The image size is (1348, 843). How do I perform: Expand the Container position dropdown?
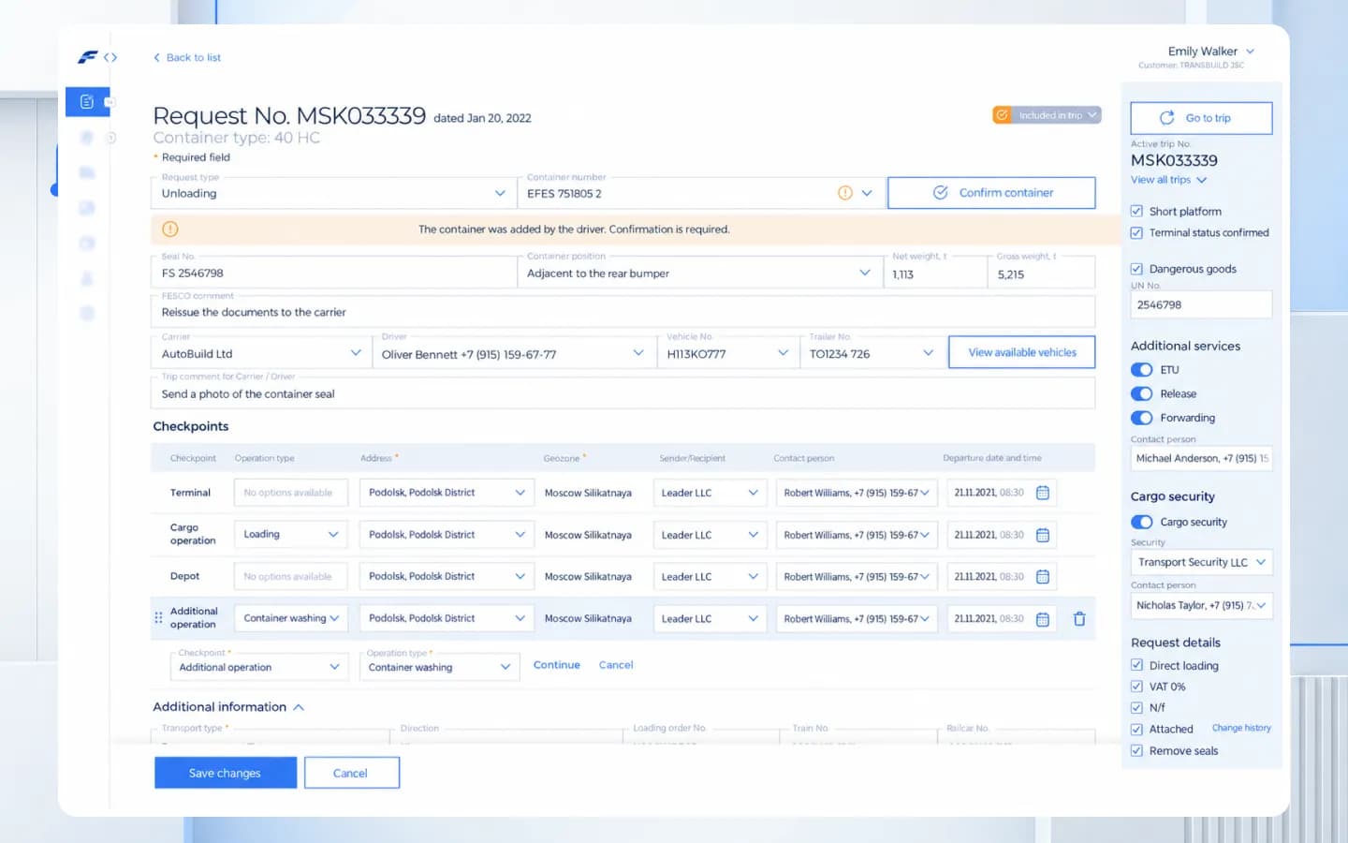700,273
